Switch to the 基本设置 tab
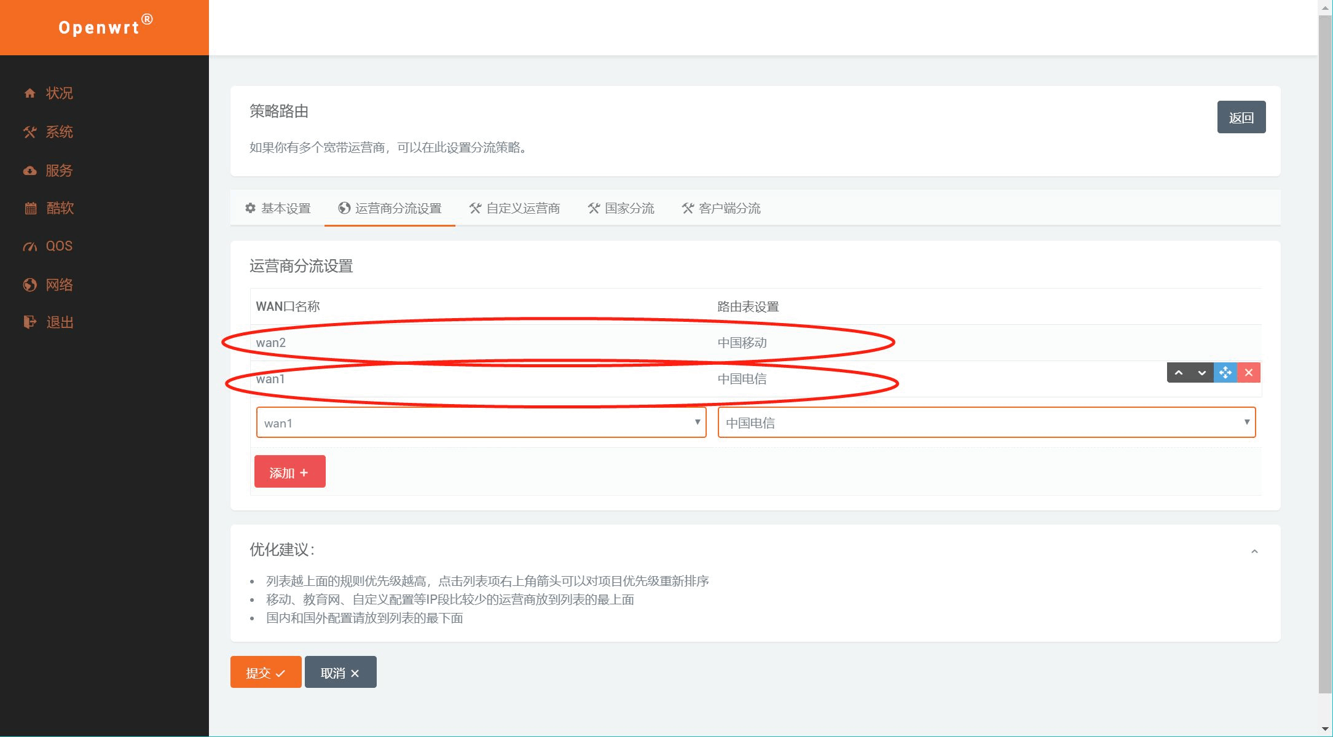Screen dimensions: 1333x737 pyautogui.click(x=278, y=208)
